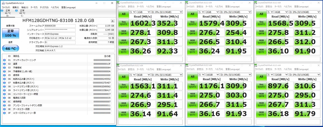Open the 2GiB test size dropdown
This screenshot has width=323, height=127.
click(212, 12)
